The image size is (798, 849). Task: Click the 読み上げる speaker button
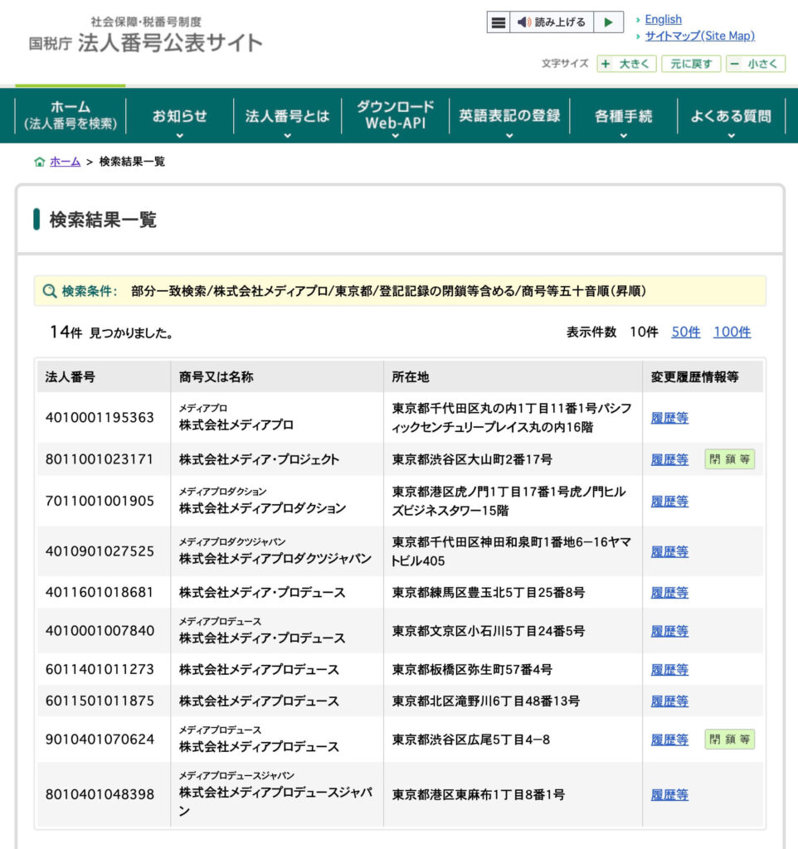click(x=552, y=22)
